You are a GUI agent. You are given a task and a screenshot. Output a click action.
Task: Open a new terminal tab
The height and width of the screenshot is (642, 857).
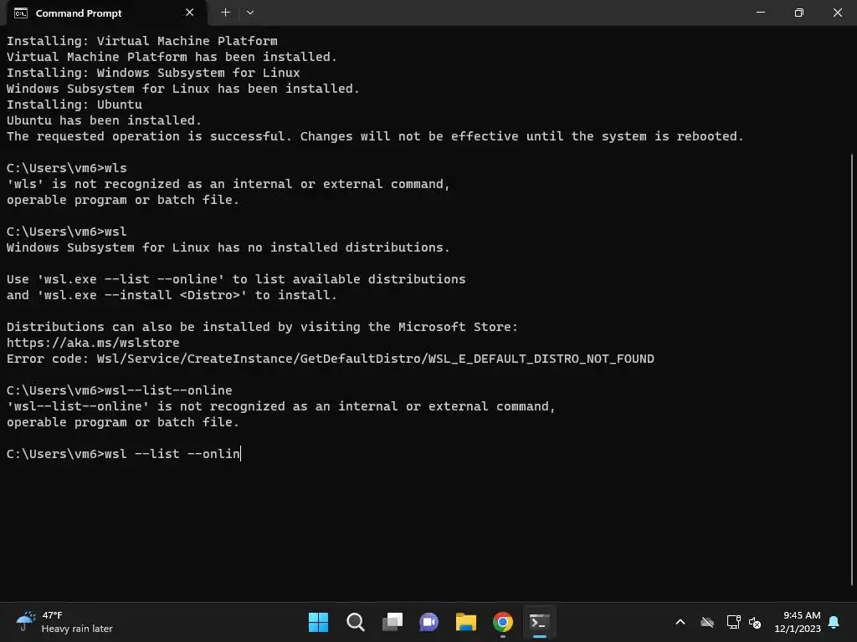[x=225, y=13]
